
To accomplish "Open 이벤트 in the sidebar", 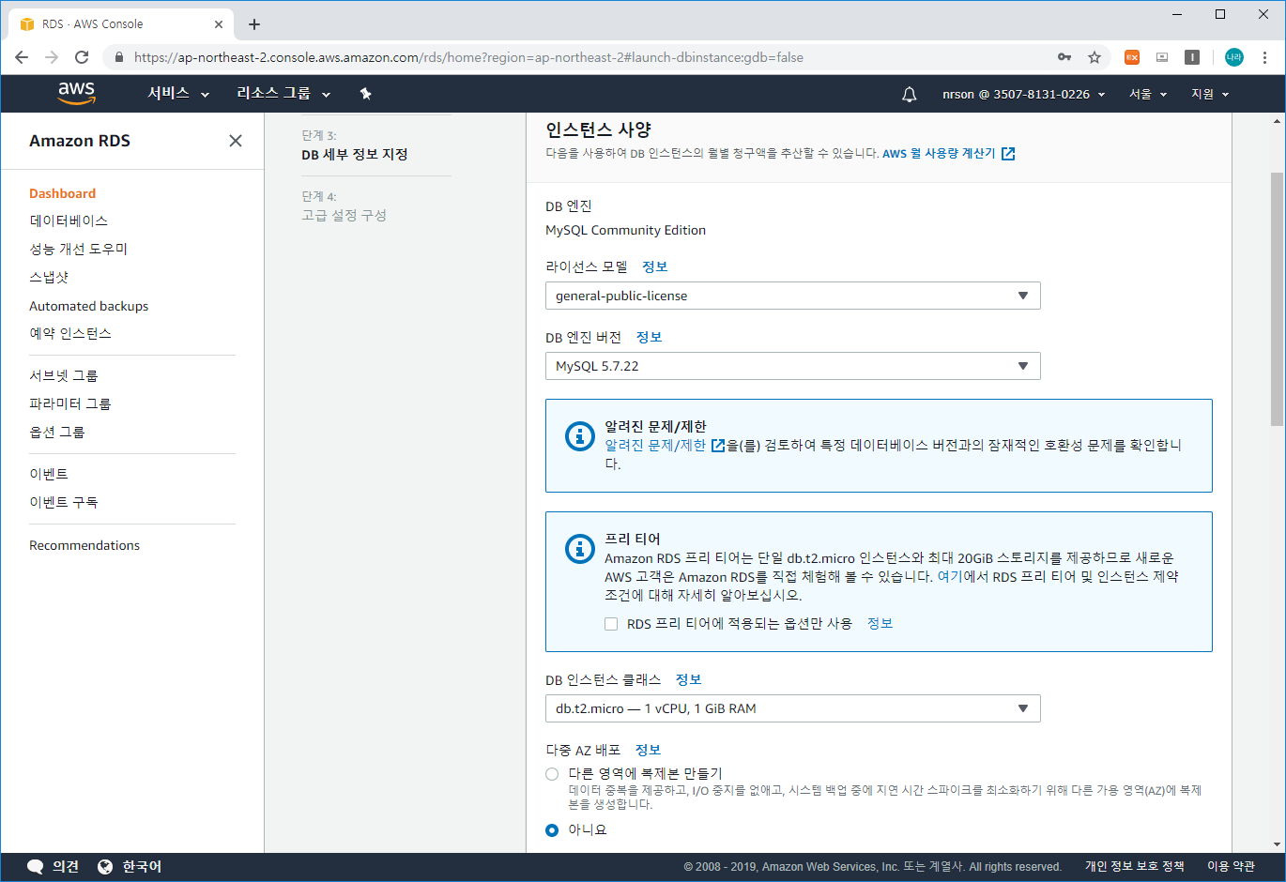I will [49, 474].
